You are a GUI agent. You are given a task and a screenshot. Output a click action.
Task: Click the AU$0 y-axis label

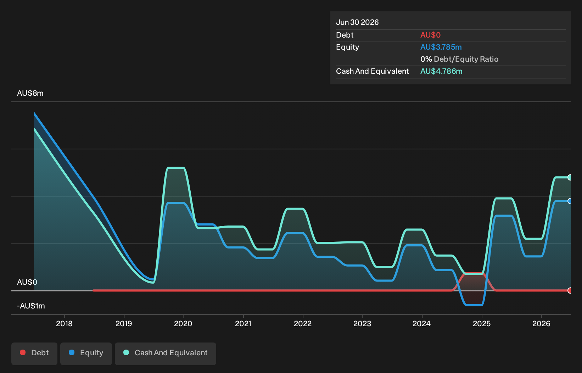(27, 282)
